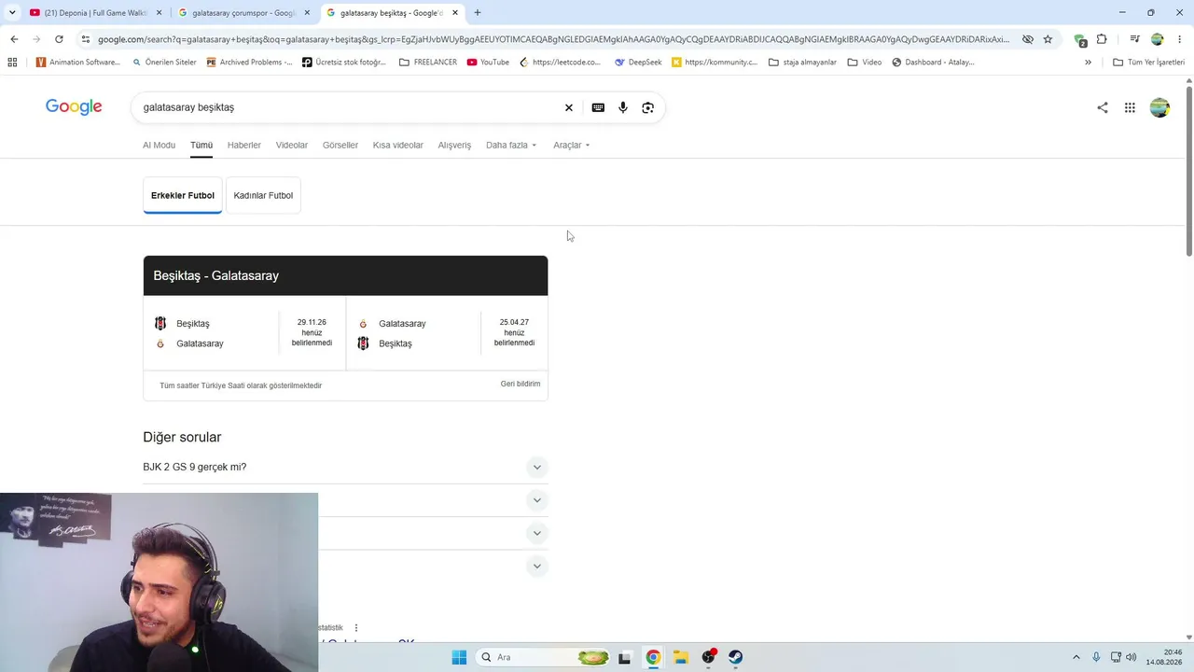Open the Beşiktaş vs Galatasaray 29.11.26 match

point(244,333)
